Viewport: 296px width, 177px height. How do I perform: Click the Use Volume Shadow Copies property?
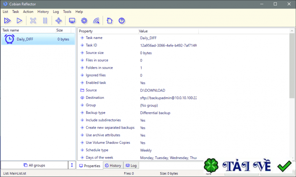click(x=108, y=143)
